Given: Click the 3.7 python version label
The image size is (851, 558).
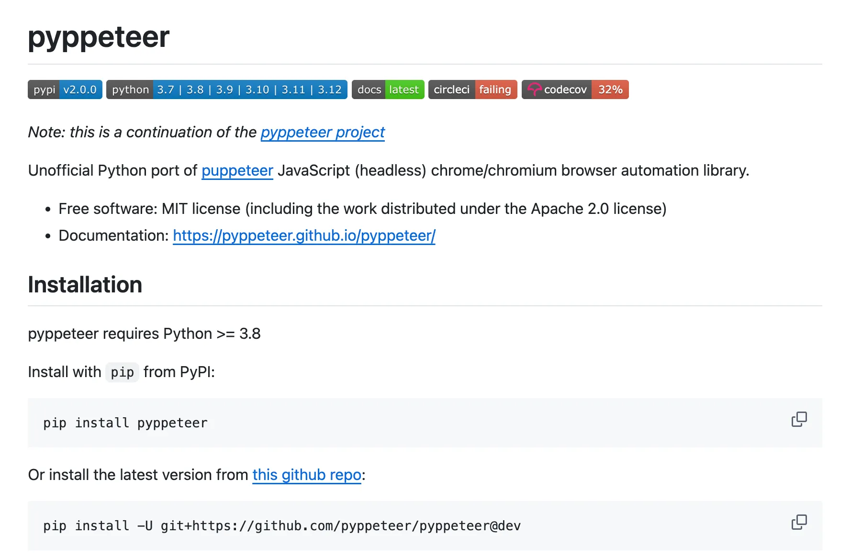Looking at the screenshot, I should 165,89.
